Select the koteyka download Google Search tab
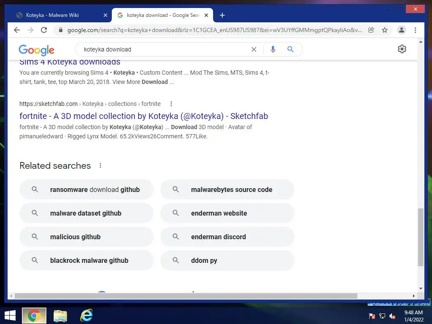Viewport: 432px width, 324px height. [162, 15]
